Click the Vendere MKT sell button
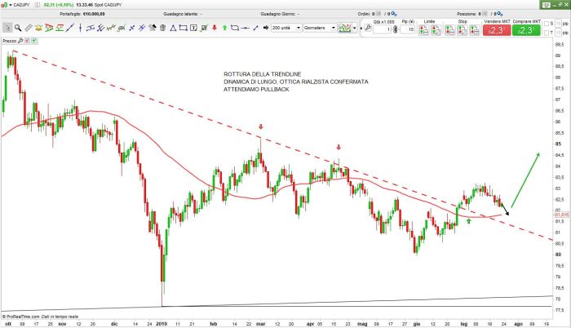 pos(496,30)
